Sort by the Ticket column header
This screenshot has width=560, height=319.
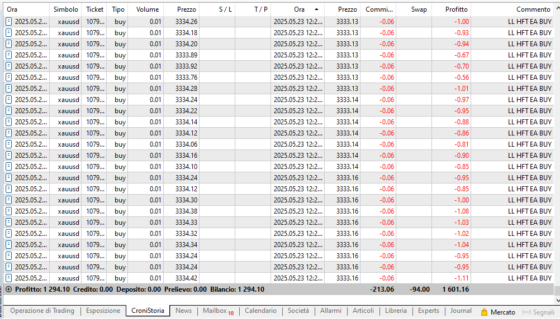click(x=94, y=9)
